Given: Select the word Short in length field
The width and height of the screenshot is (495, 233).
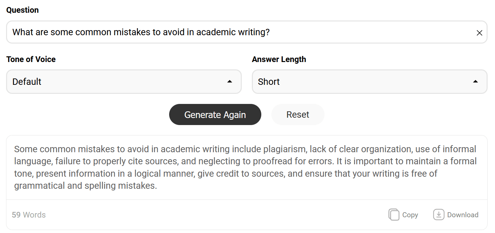Looking at the screenshot, I should click(x=269, y=82).
